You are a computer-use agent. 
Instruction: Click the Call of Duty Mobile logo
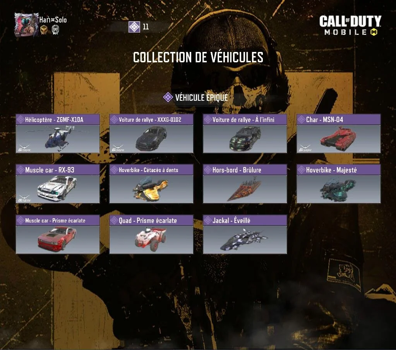350,25
